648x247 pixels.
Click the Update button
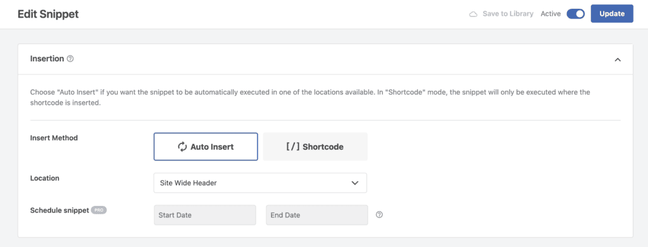612,14
